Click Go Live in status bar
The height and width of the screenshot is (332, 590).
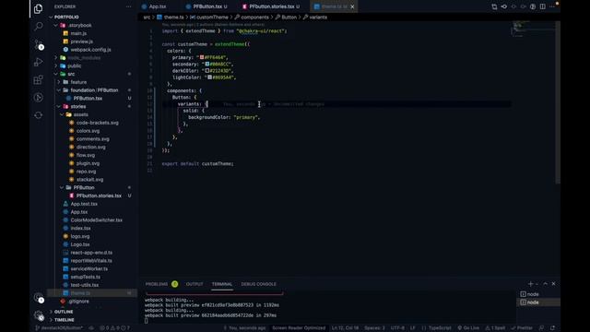click(468, 328)
